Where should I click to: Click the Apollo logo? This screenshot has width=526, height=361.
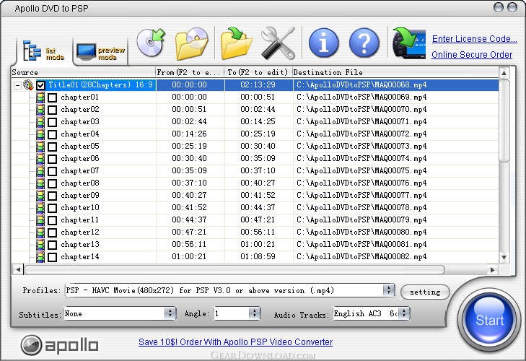(x=59, y=345)
